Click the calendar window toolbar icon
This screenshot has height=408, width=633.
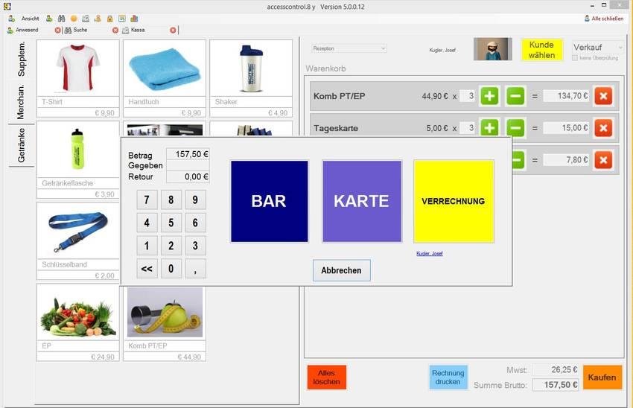(x=122, y=19)
